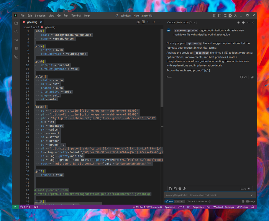Click the Cascade 'Ask anything' input field
The image size is (269, 221).
[206, 195]
